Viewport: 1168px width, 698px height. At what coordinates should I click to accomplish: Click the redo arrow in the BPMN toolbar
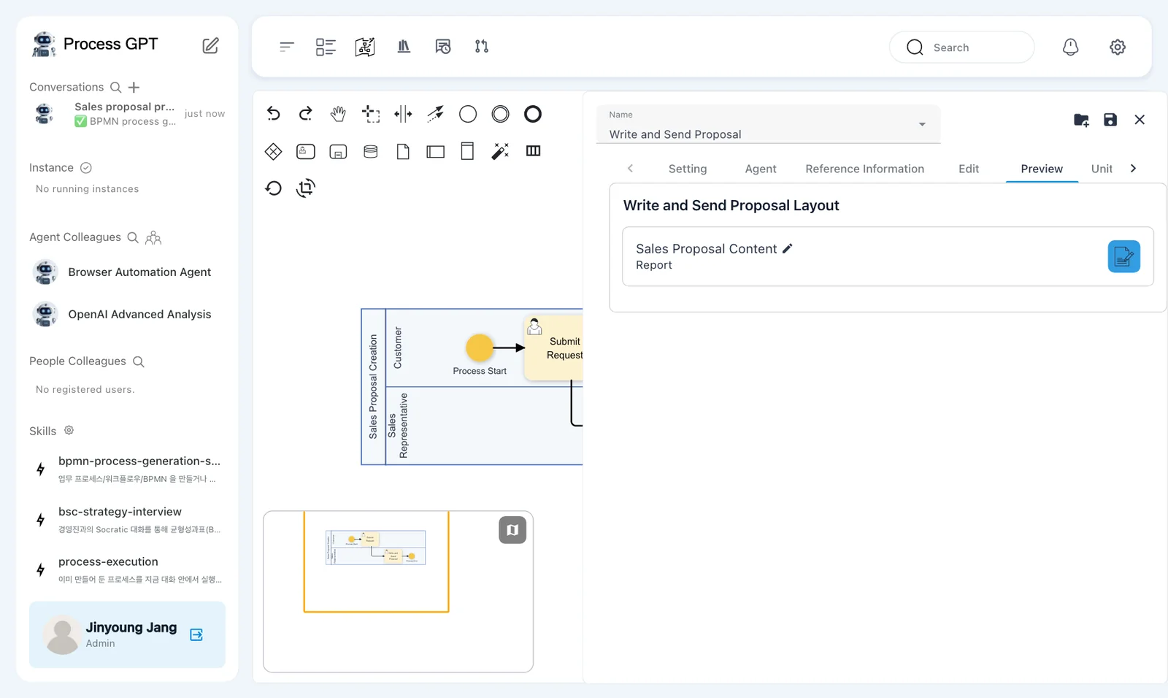click(x=306, y=114)
